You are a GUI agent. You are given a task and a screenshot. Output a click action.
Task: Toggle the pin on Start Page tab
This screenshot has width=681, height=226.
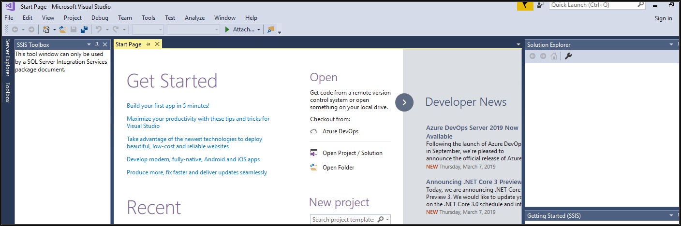pos(148,44)
